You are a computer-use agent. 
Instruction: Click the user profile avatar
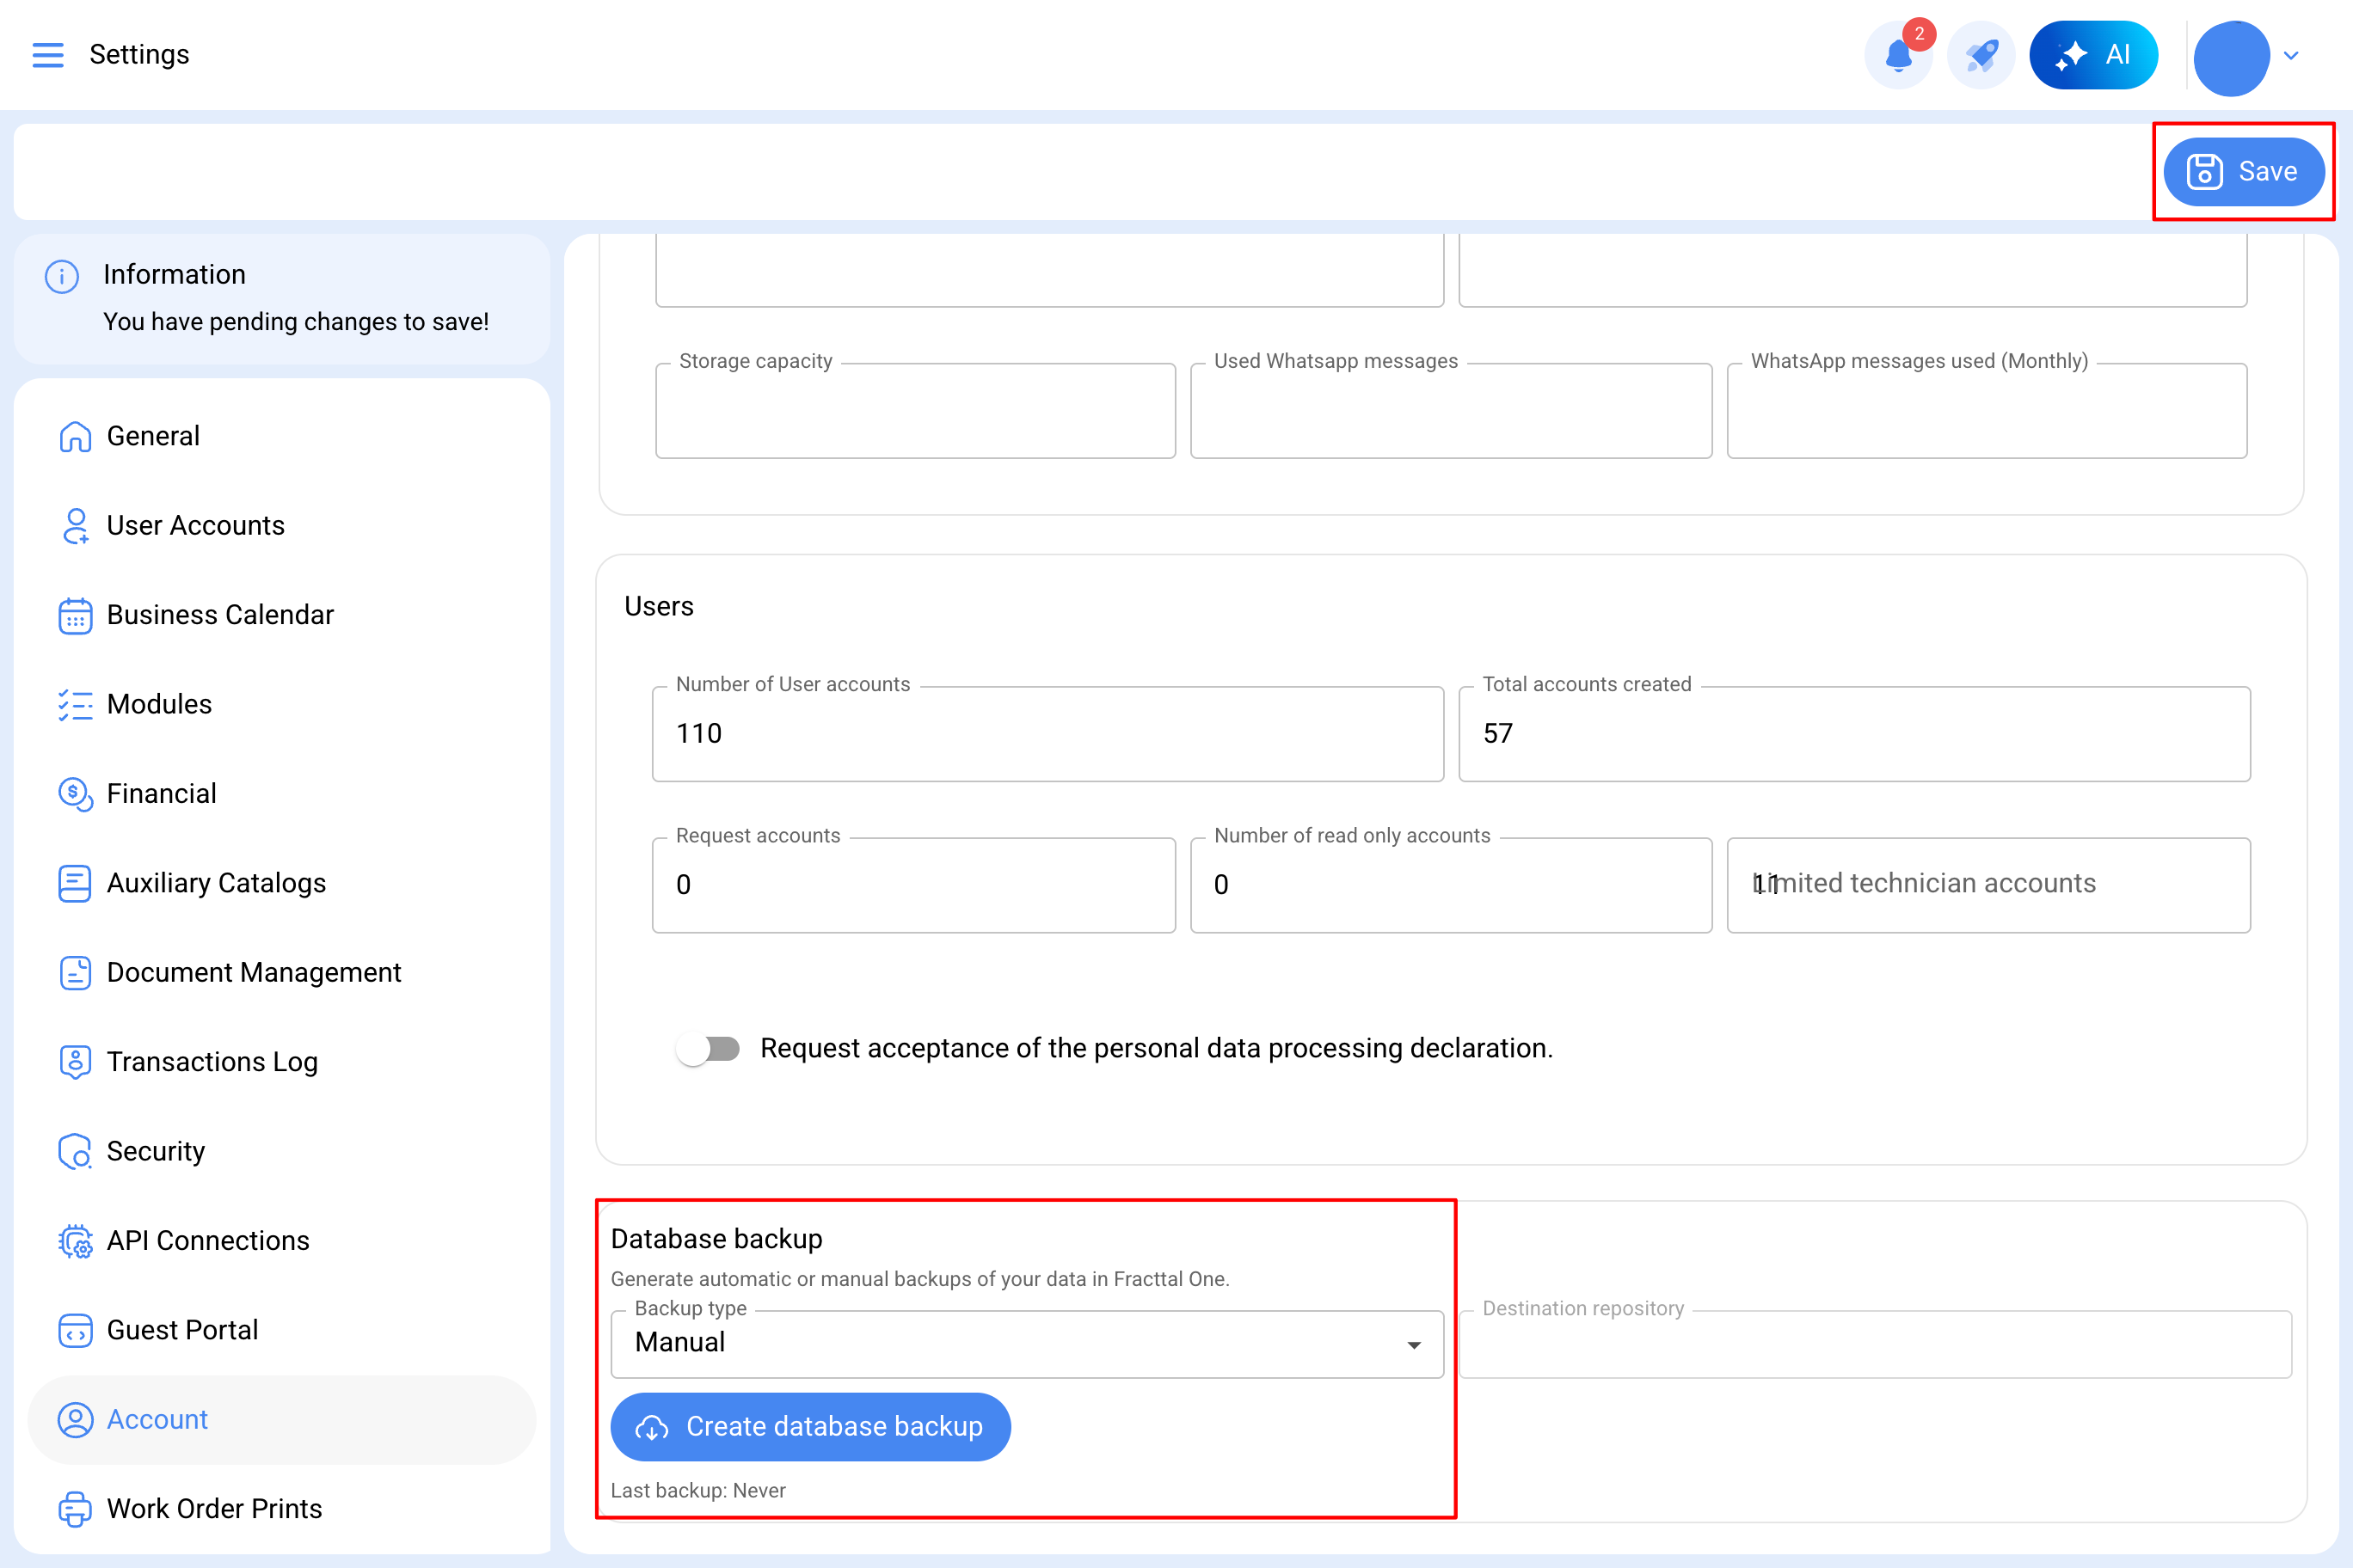coord(2230,57)
